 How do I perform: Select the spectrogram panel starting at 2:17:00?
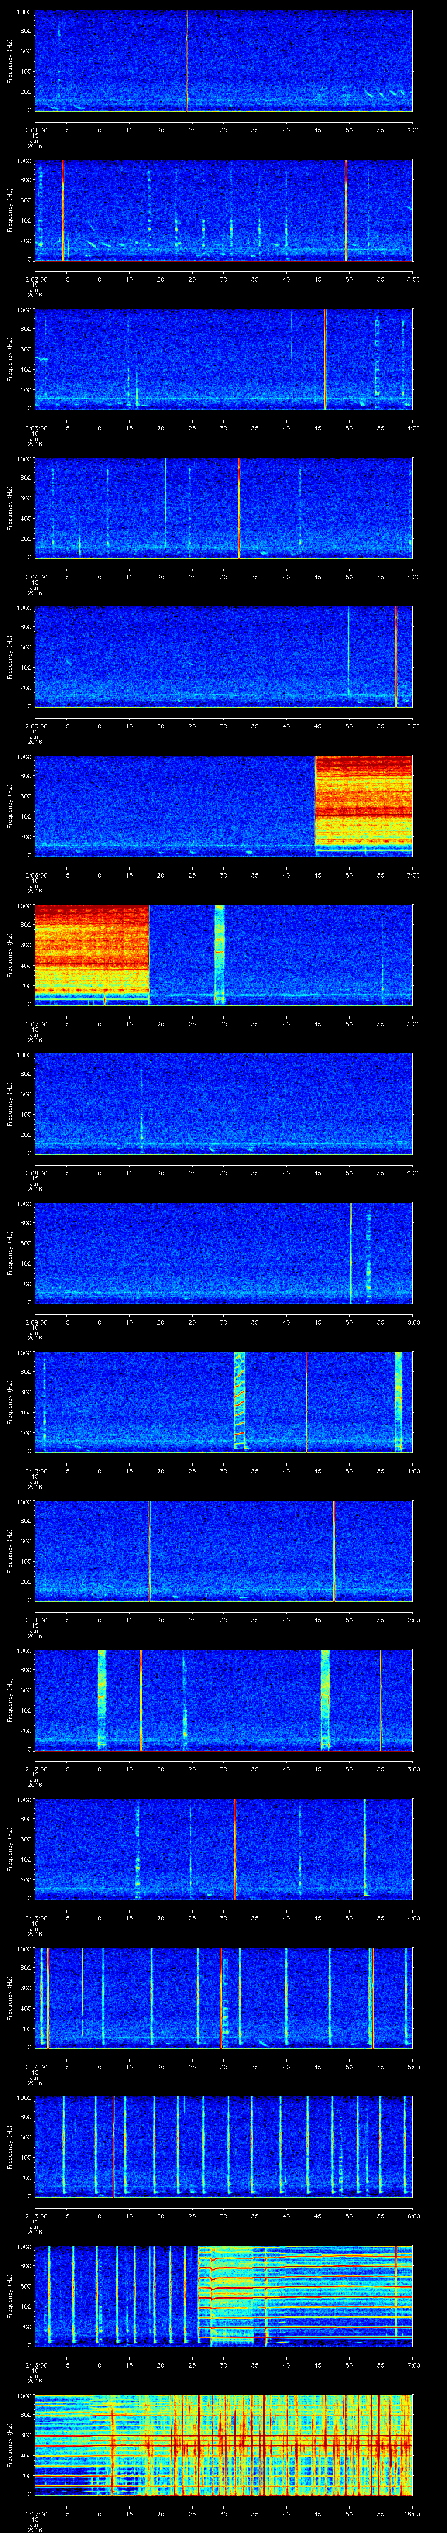tap(223, 2444)
